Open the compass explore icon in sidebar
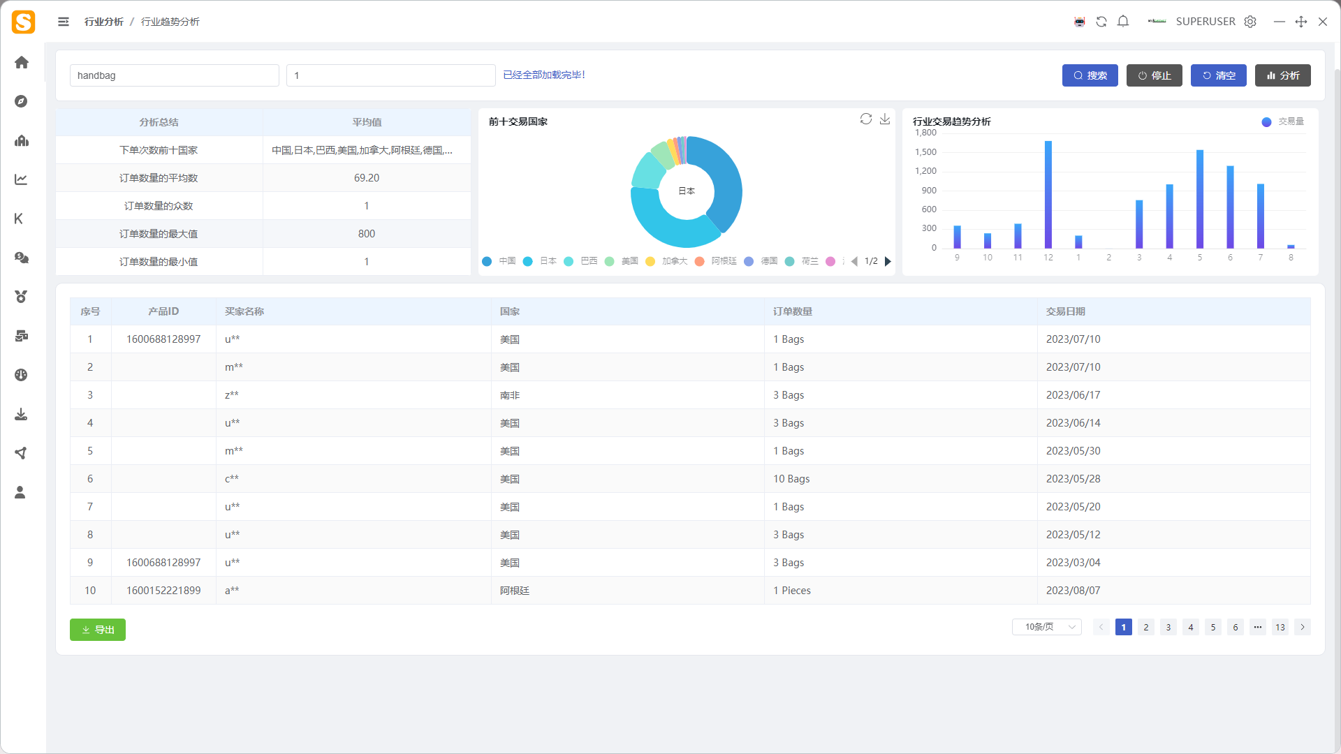Viewport: 1341px width, 754px height. tap(21, 102)
